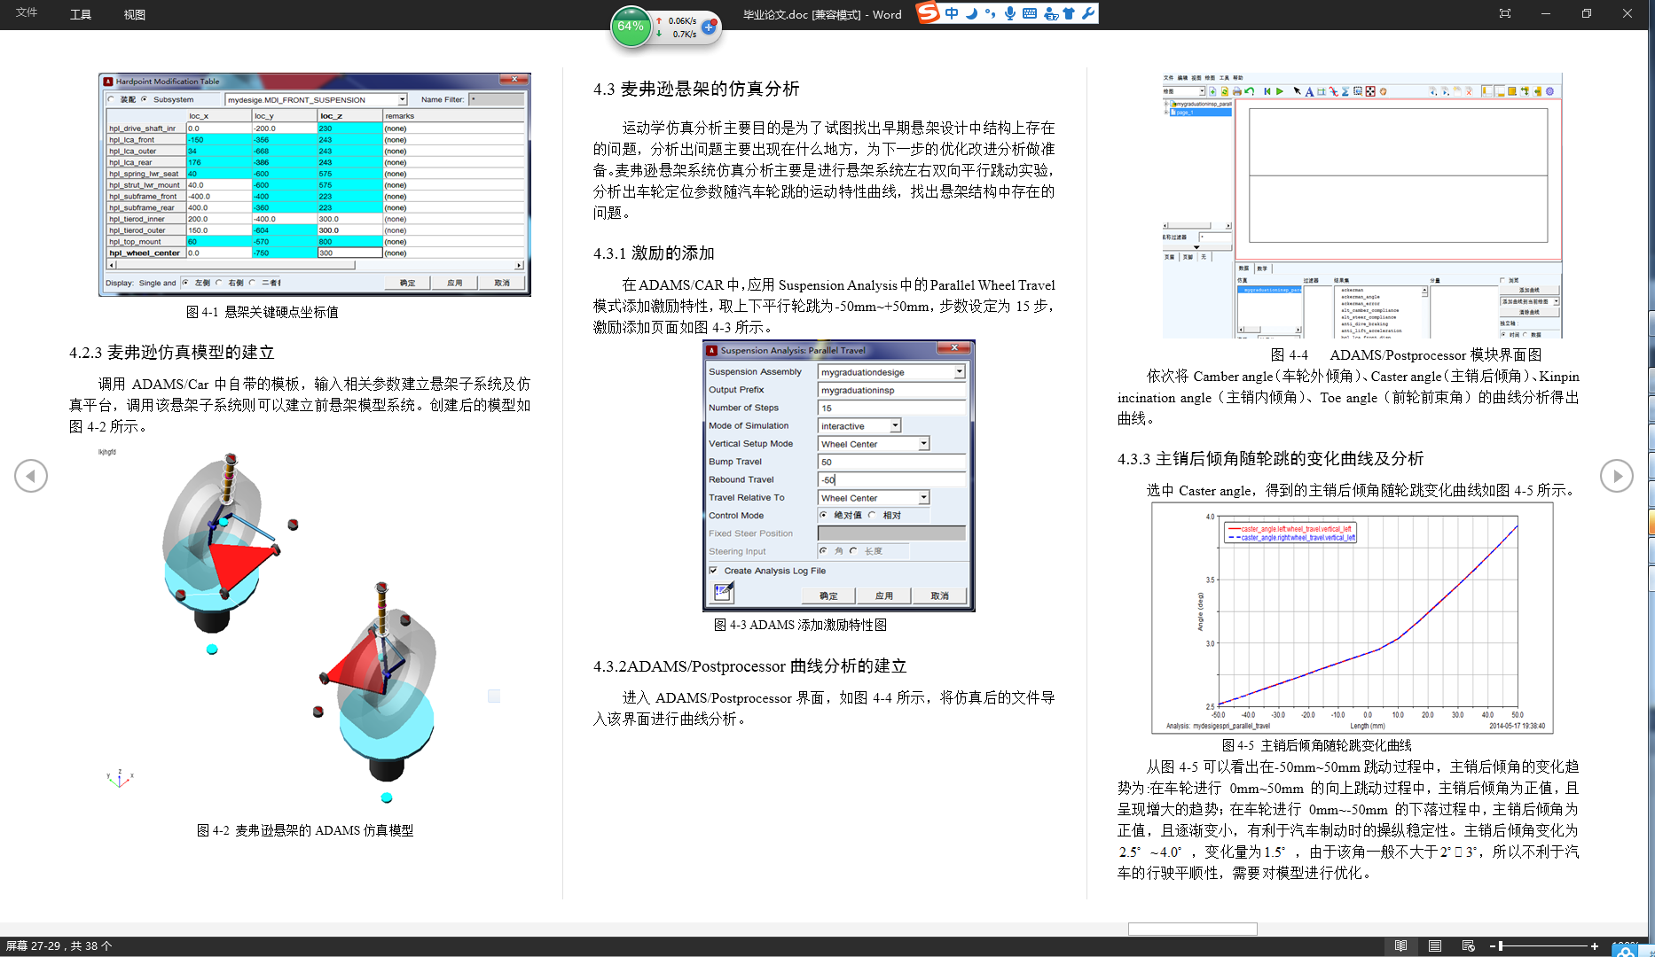Click the horizontal scrollbar below the pages
This screenshot has width=1655, height=957.
tap(1192, 929)
